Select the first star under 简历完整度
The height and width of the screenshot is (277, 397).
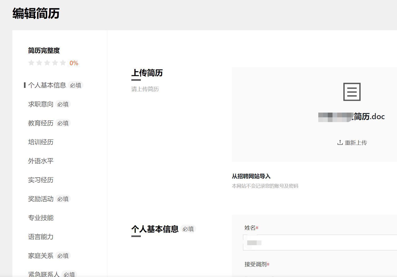pyautogui.click(x=31, y=63)
